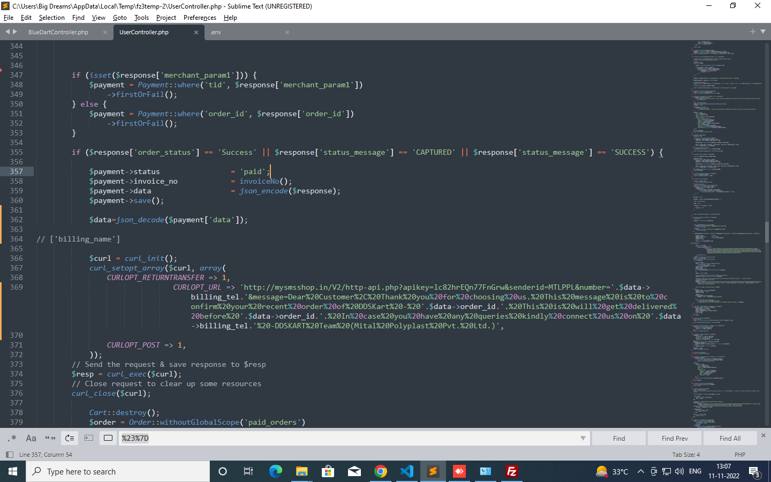Click the Find Prev button

click(675, 438)
